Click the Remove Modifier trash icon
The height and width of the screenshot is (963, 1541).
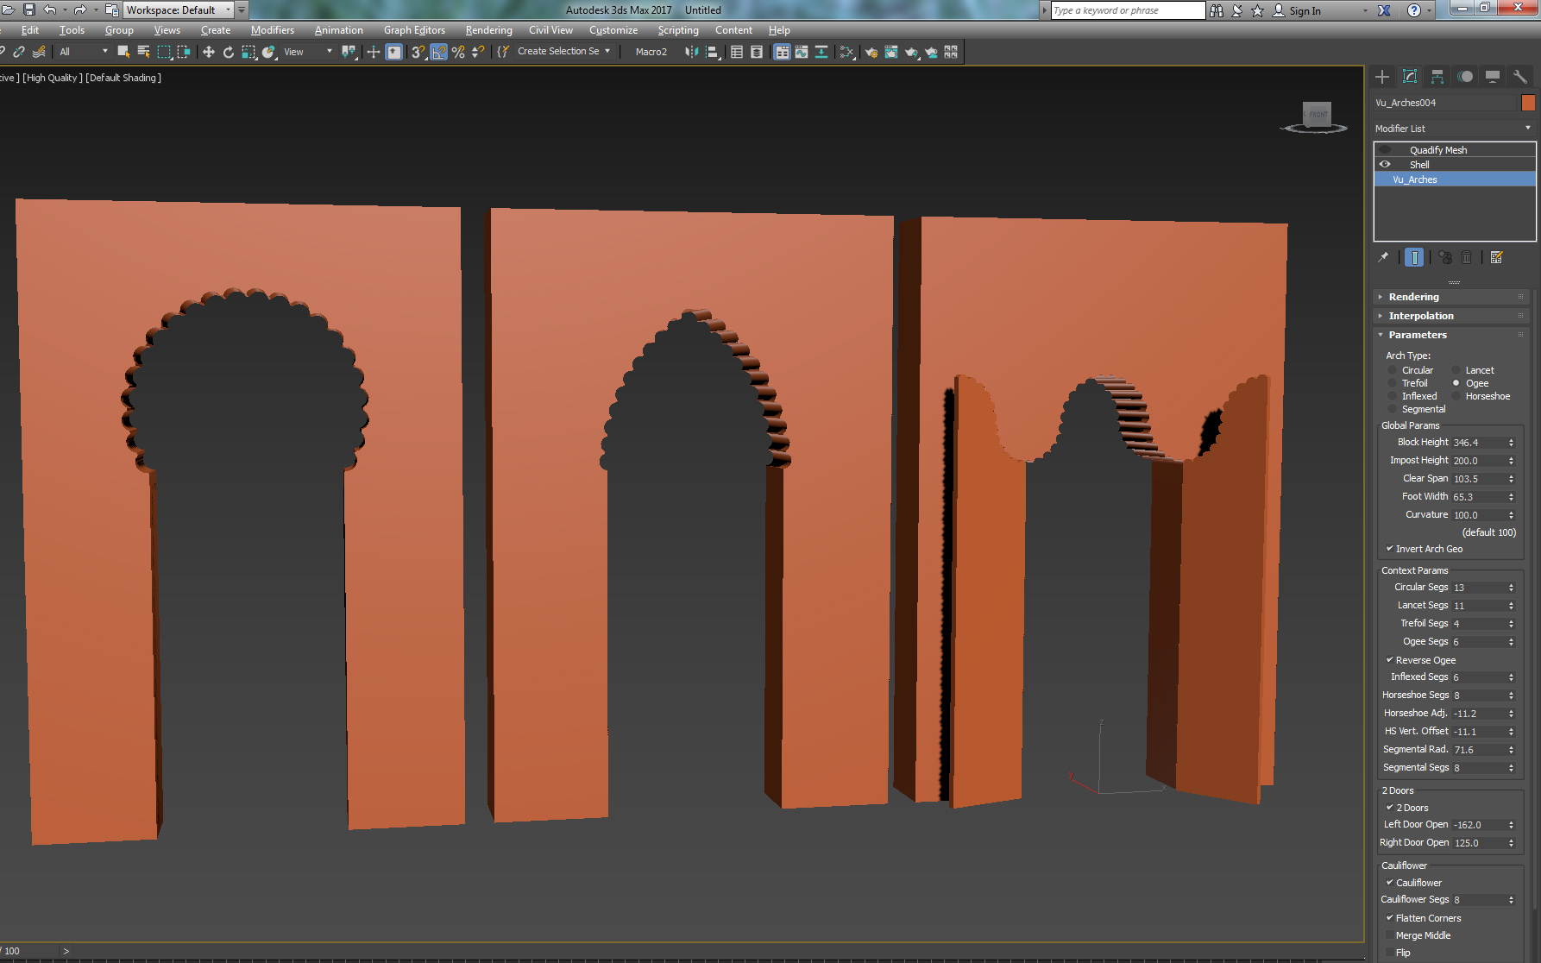[x=1467, y=256]
